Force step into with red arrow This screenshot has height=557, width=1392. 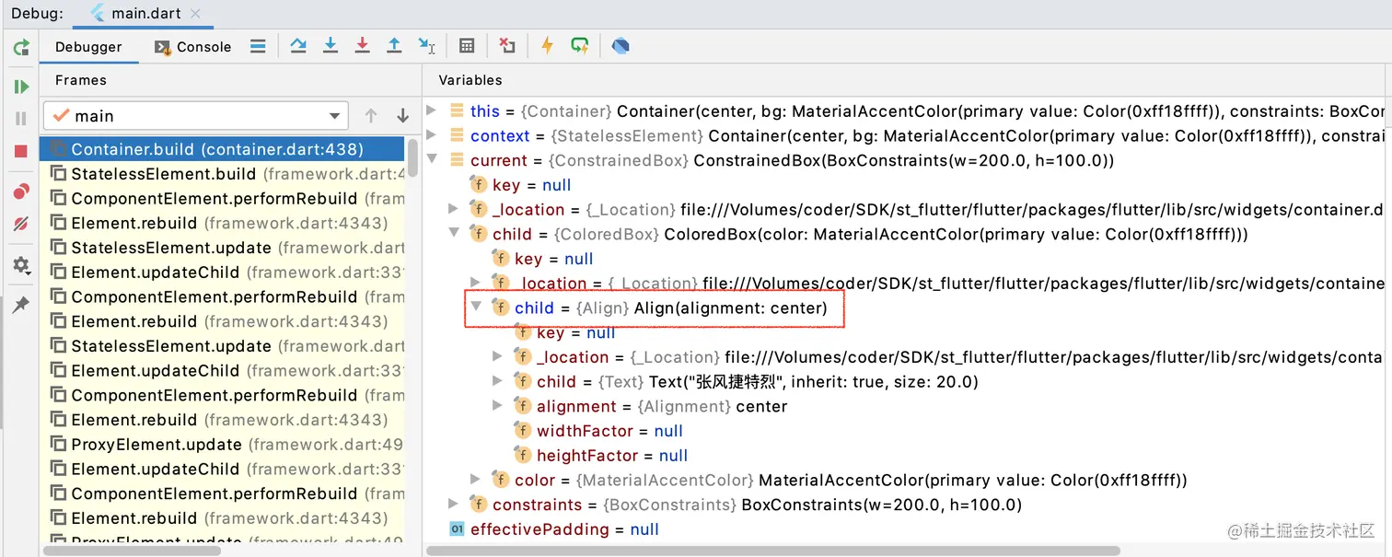point(362,45)
